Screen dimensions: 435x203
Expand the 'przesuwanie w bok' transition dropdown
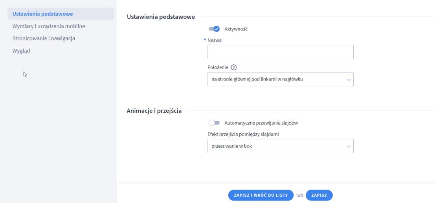pos(281,146)
